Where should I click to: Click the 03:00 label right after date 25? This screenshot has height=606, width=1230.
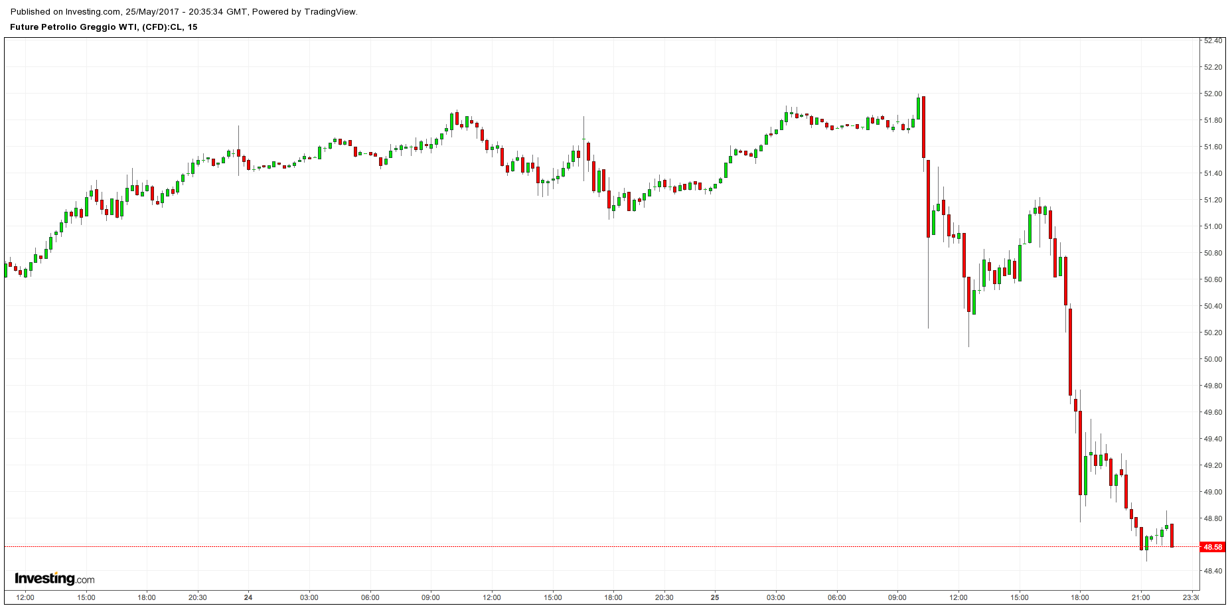click(776, 597)
